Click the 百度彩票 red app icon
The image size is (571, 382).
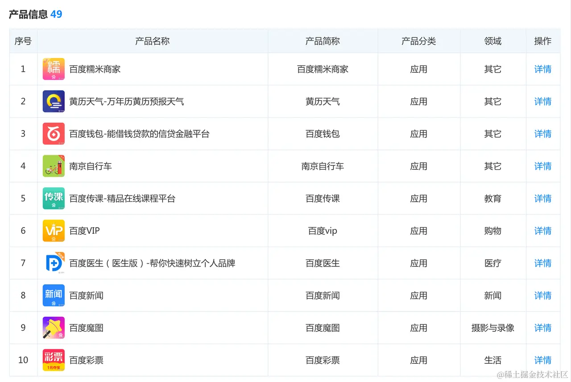coord(54,360)
